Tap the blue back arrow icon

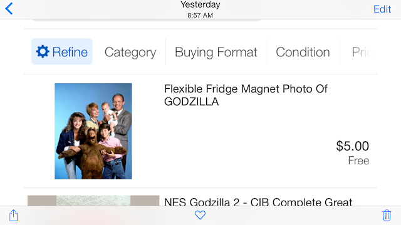[x=9, y=8]
